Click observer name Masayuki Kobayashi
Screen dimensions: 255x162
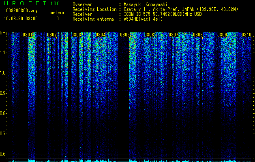tap(146, 4)
